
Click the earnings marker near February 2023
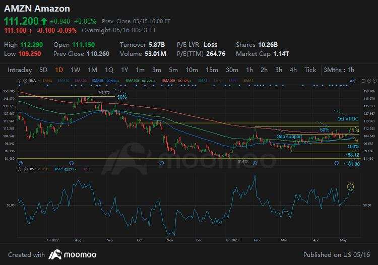tap(255, 163)
